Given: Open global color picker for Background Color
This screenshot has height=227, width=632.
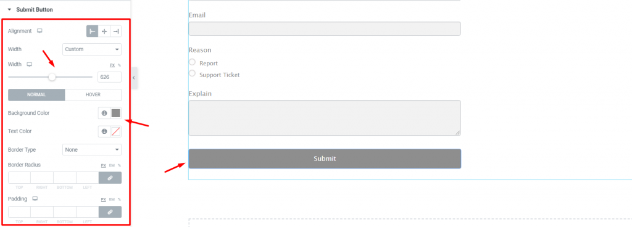Looking at the screenshot, I should pos(104,113).
